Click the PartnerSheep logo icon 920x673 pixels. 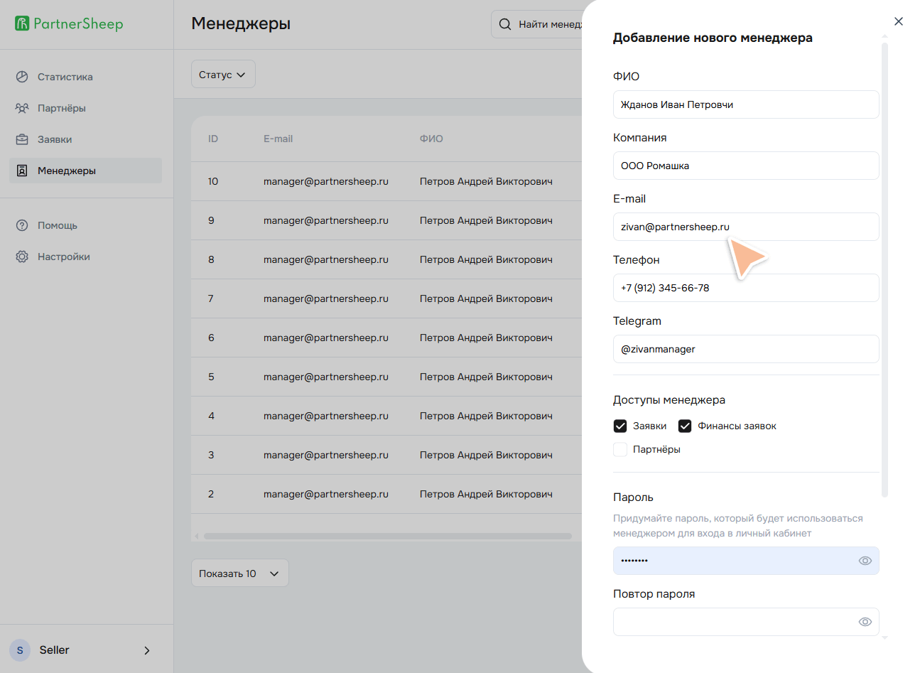point(22,23)
